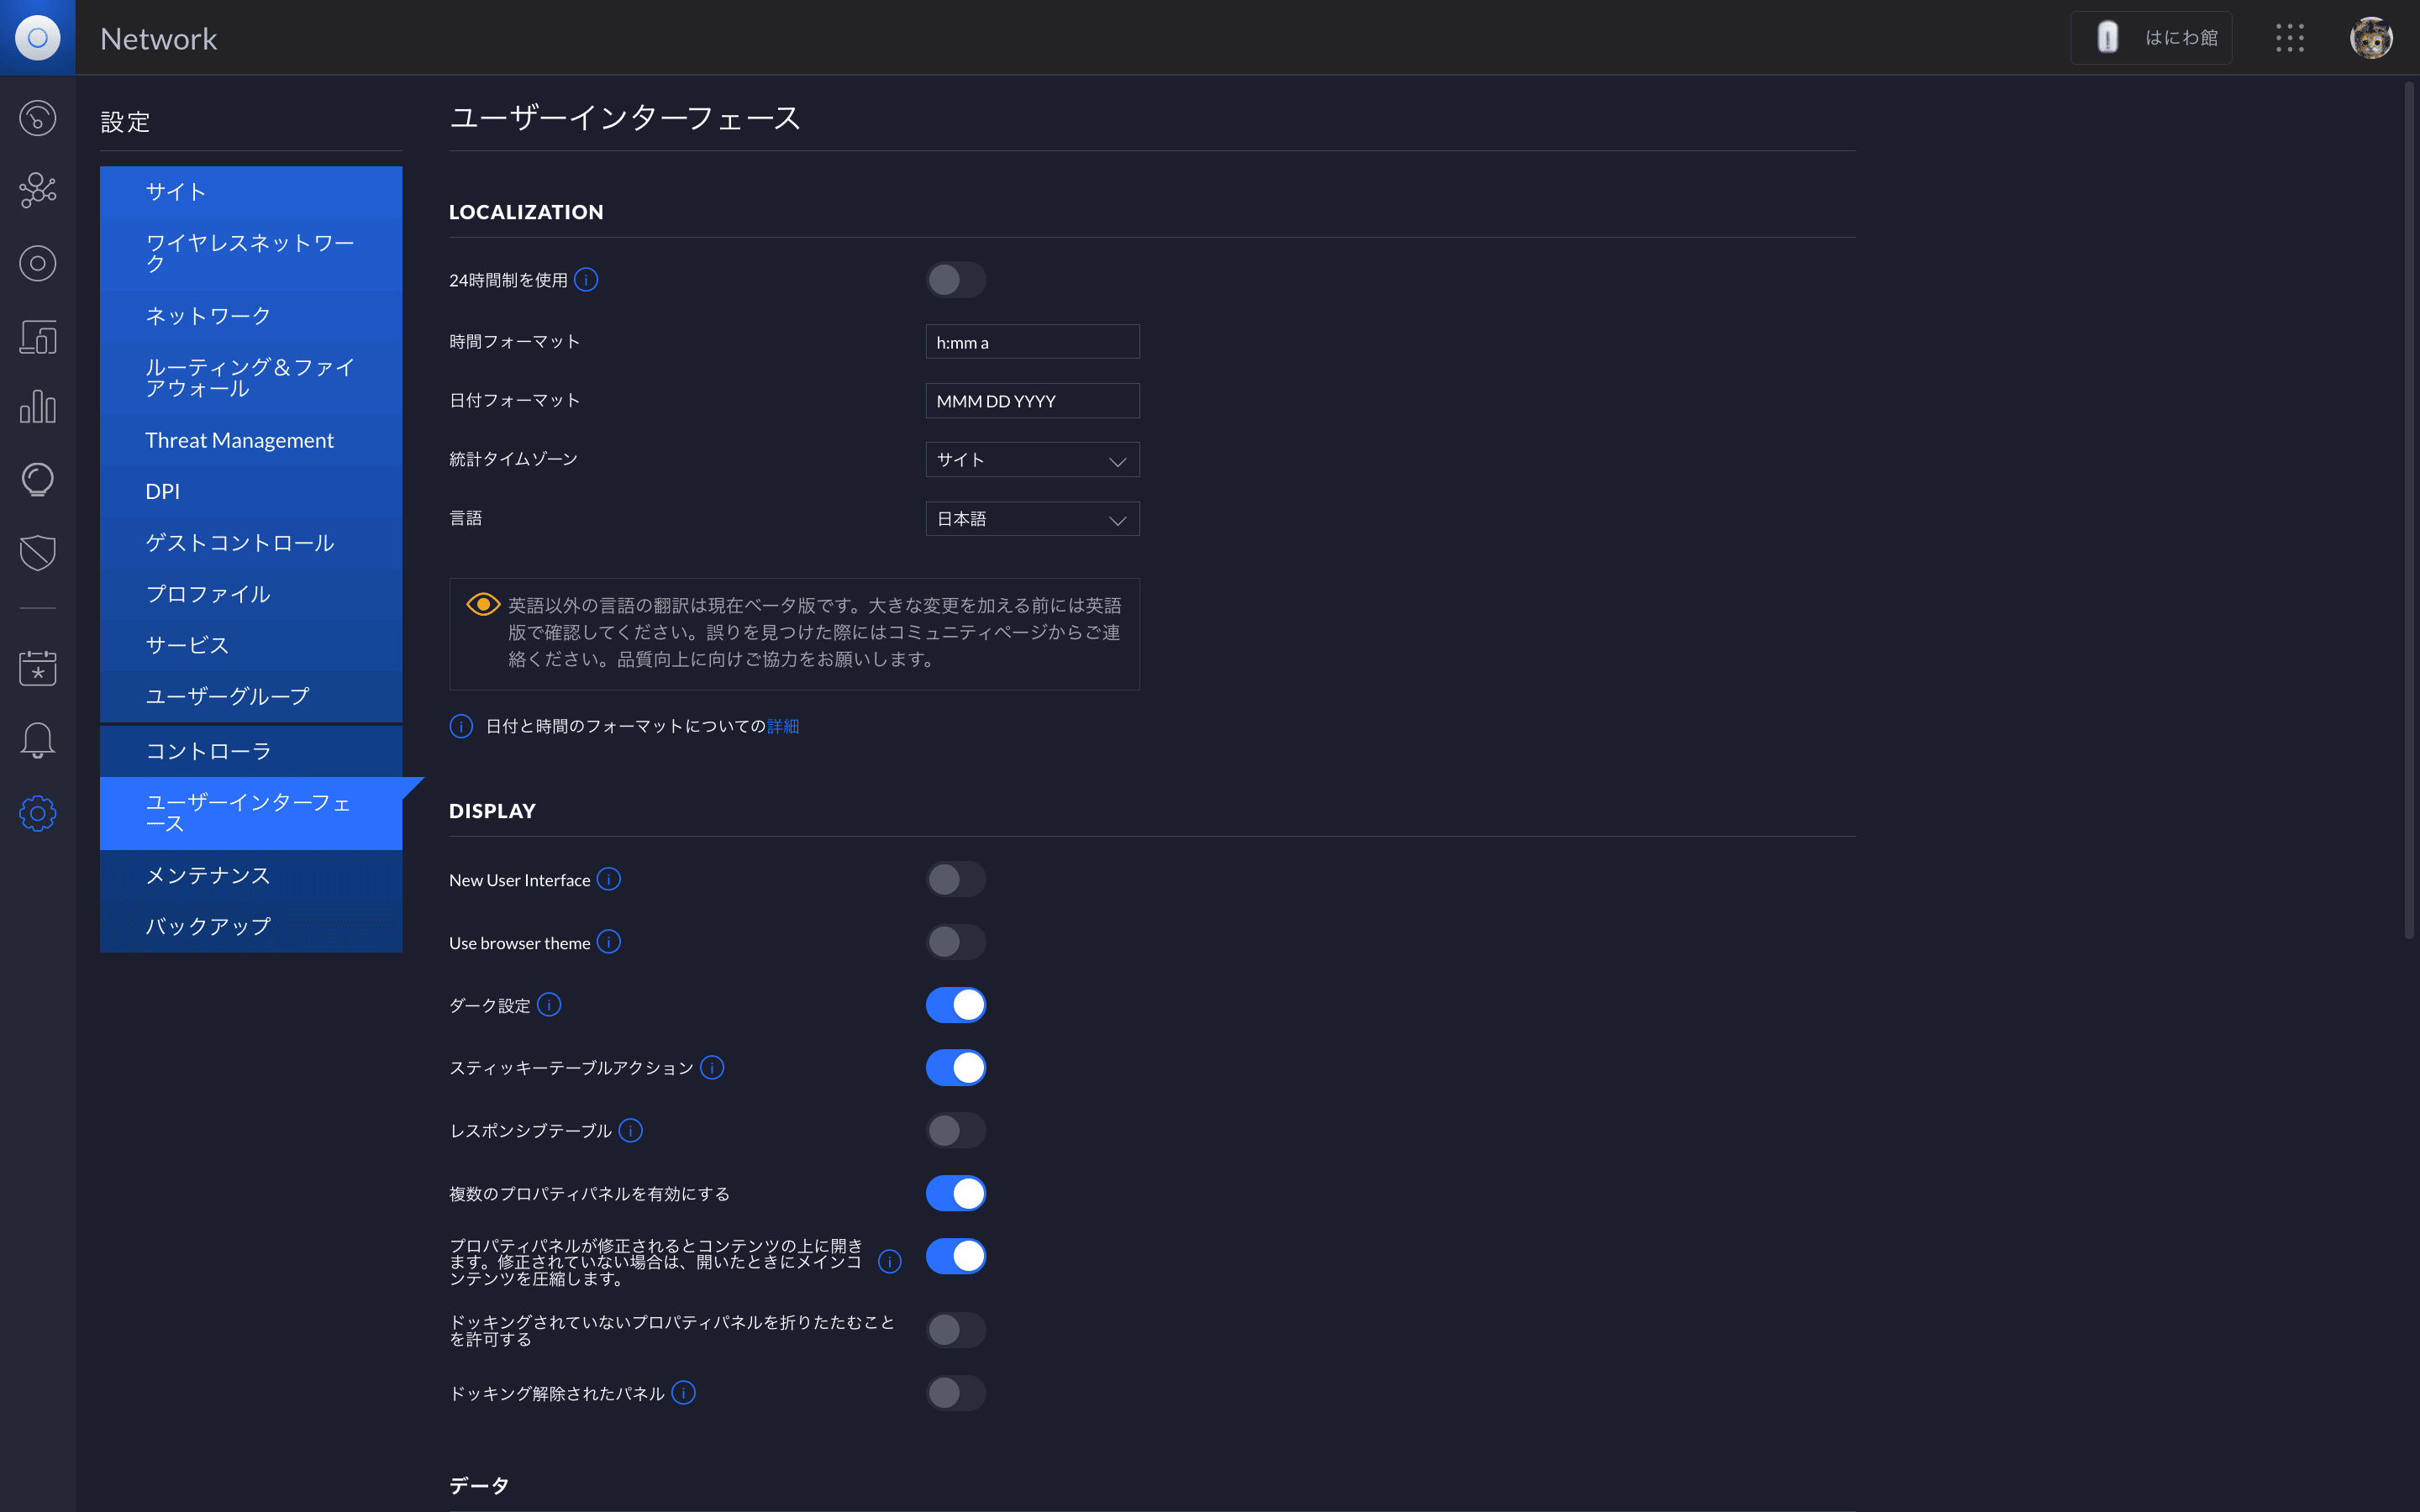The height and width of the screenshot is (1512, 2420).
Task: Select ワイヤレスネットワーク settings menu
Action: pyautogui.click(x=251, y=254)
